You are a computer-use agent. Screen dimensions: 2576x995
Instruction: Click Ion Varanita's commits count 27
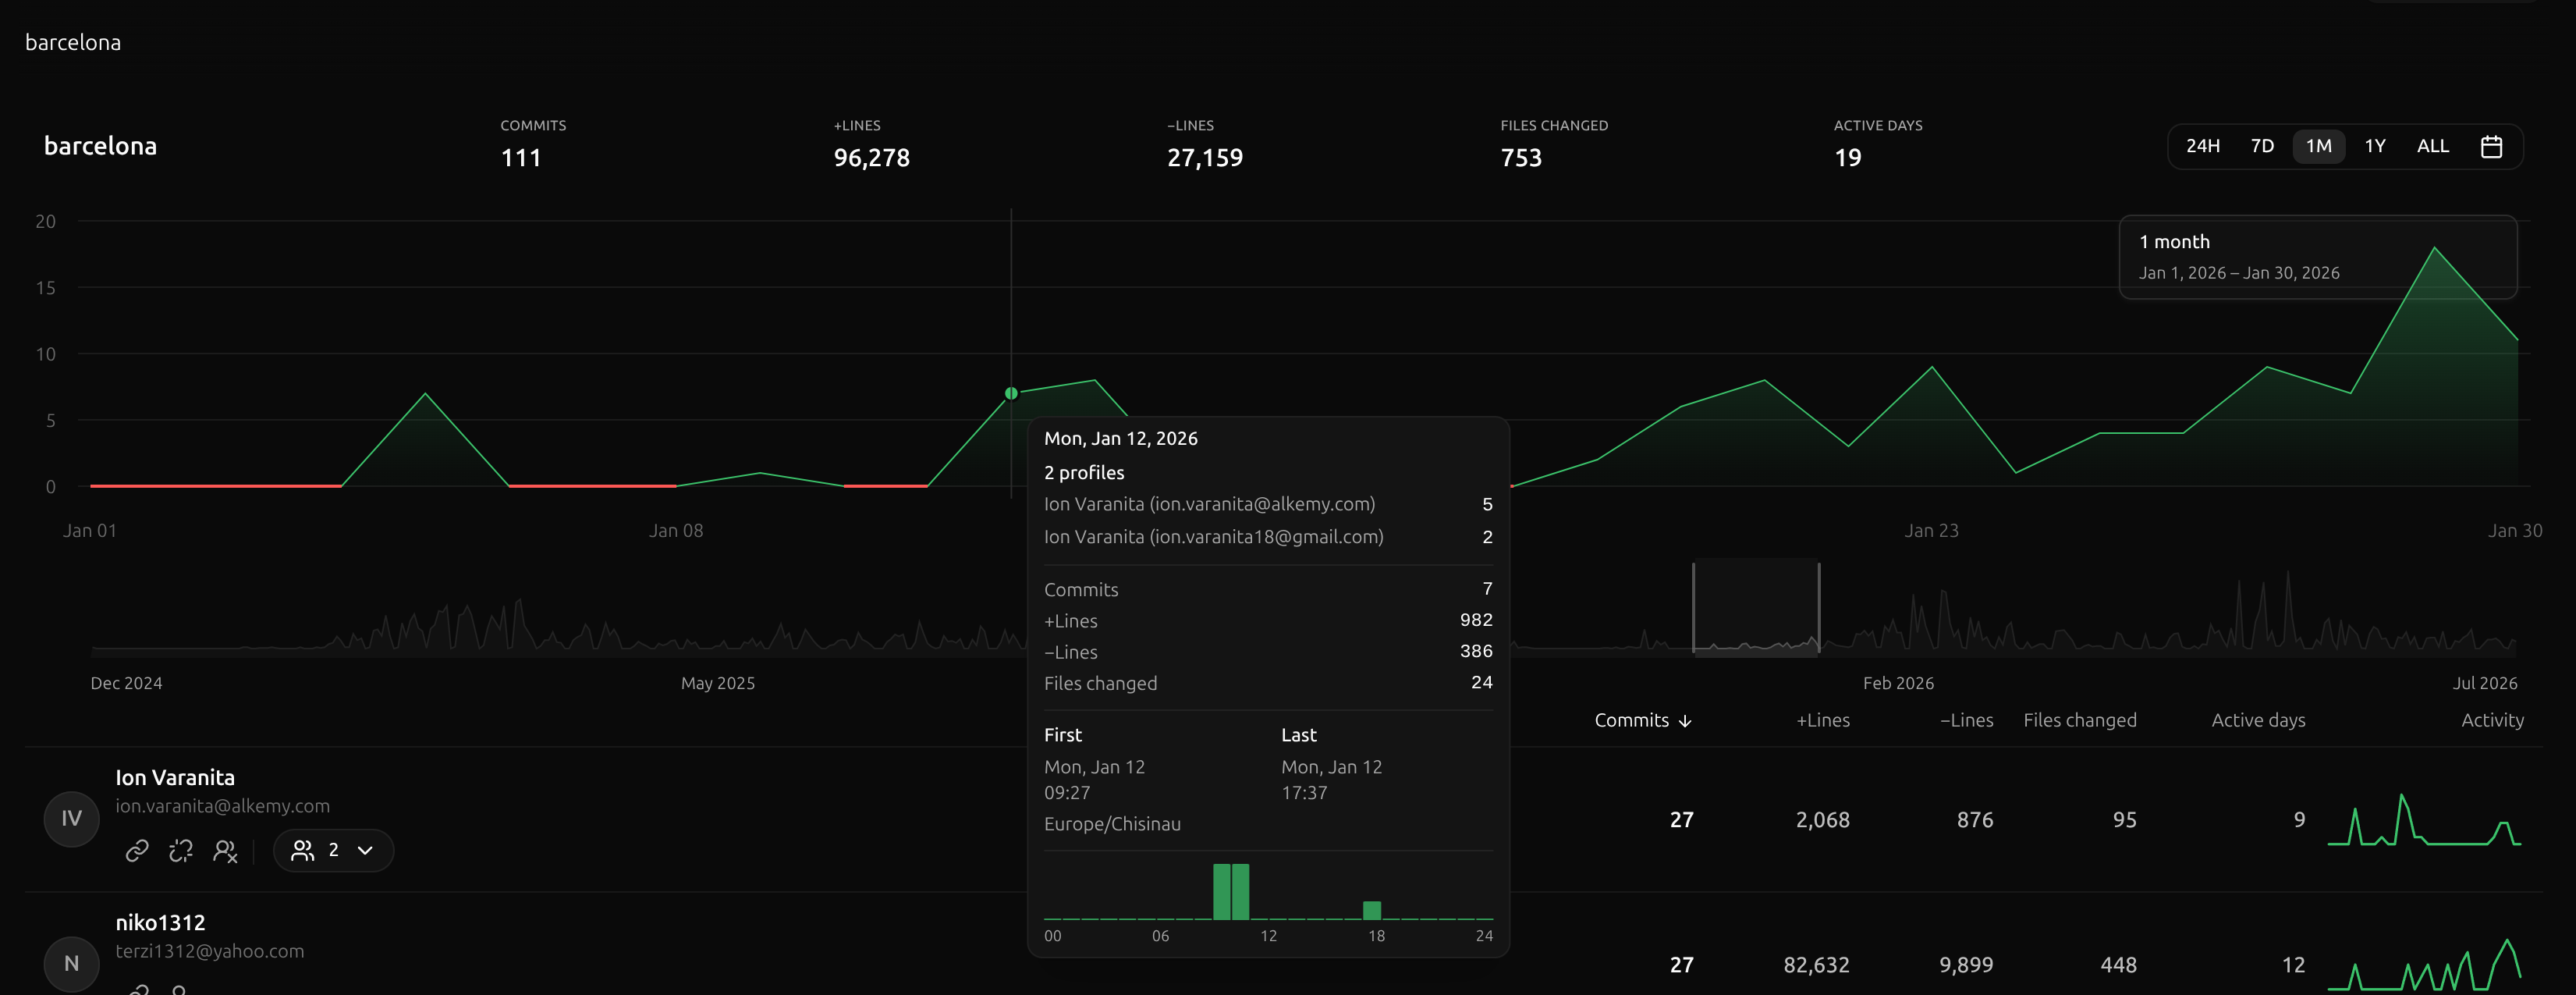point(1681,820)
